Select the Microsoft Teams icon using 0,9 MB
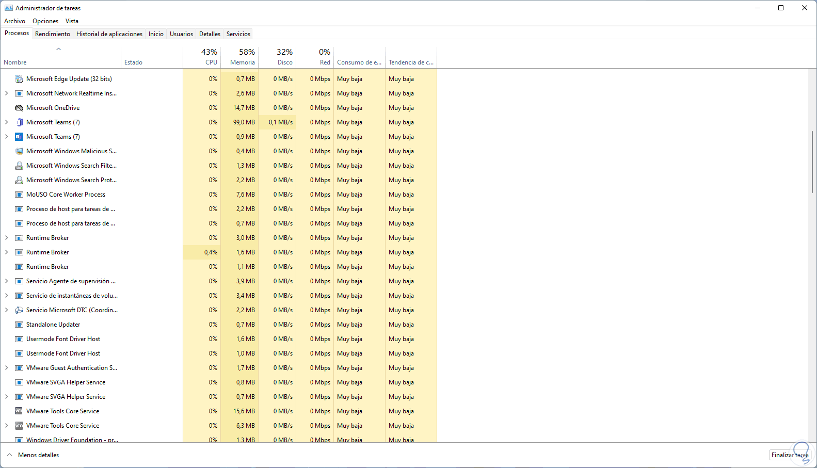Screen dimensions: 817x468 (x=19, y=137)
